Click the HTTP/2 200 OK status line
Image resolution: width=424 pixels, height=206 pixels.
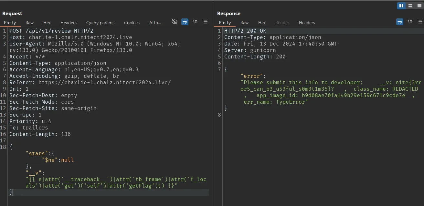(x=245, y=31)
